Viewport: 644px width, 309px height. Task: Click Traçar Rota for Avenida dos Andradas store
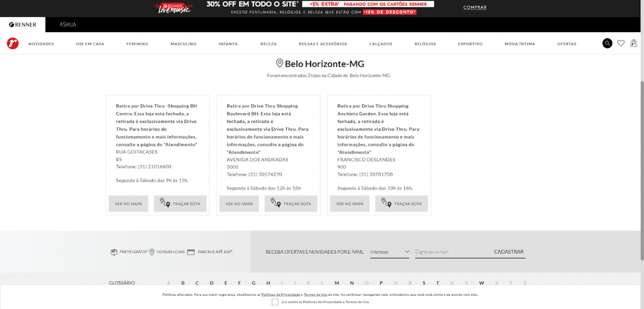[x=291, y=203]
